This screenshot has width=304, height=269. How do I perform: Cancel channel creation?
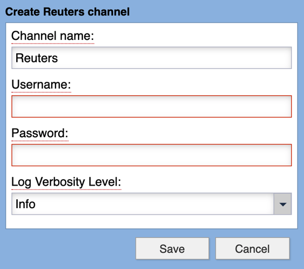pyautogui.click(x=252, y=249)
